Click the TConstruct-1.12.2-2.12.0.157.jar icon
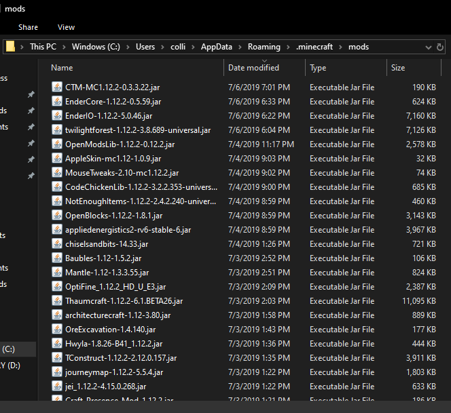The width and height of the screenshot is (451, 413). point(57,357)
